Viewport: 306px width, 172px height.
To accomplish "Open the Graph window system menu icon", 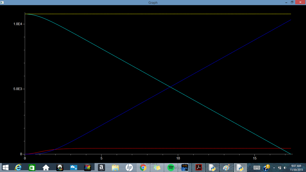I will coord(2,2).
